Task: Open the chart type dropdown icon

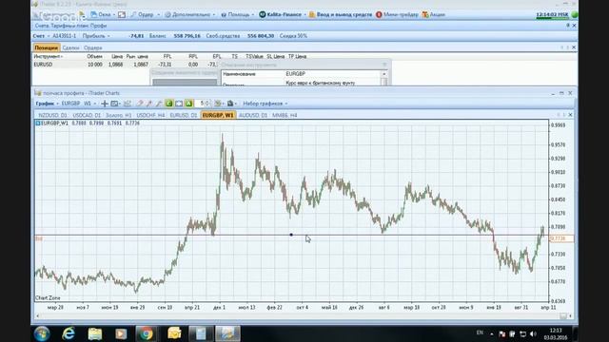Action: coord(115,104)
